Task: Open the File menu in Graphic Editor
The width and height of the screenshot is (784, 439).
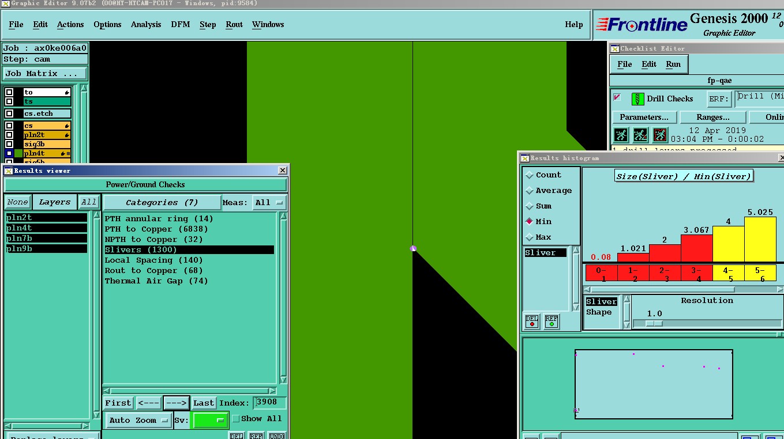Action: [x=16, y=24]
